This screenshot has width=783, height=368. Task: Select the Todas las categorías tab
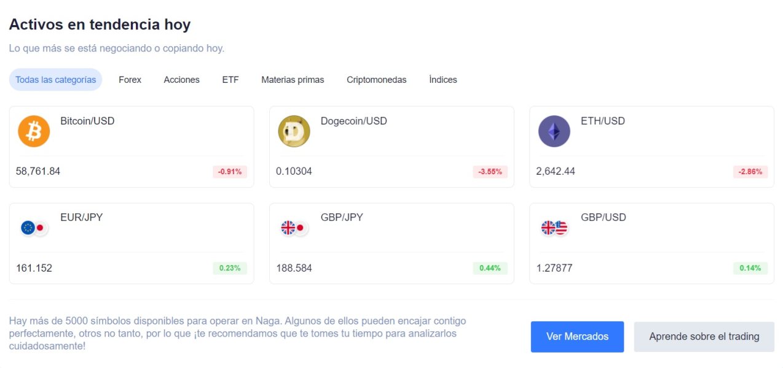(55, 80)
